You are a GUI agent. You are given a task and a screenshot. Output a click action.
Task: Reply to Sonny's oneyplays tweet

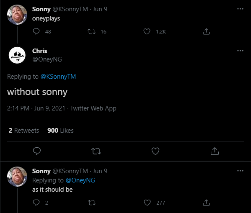coord(36,31)
